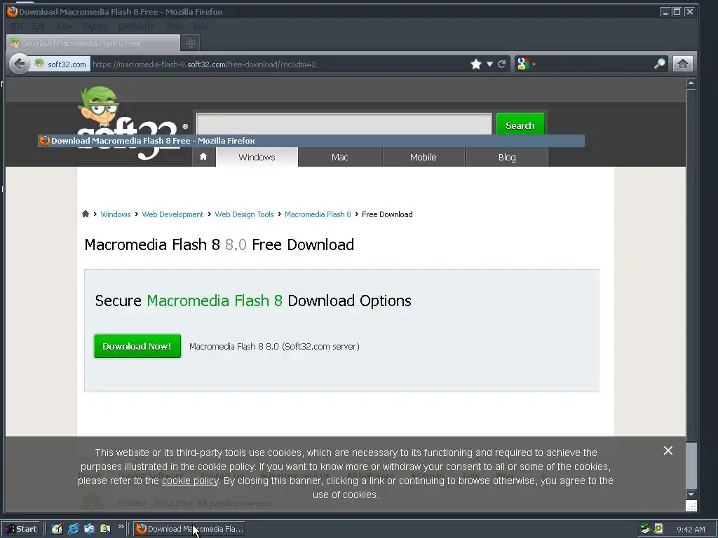Open the URL history dropdown arrow
The image size is (718, 538).
coord(489,64)
